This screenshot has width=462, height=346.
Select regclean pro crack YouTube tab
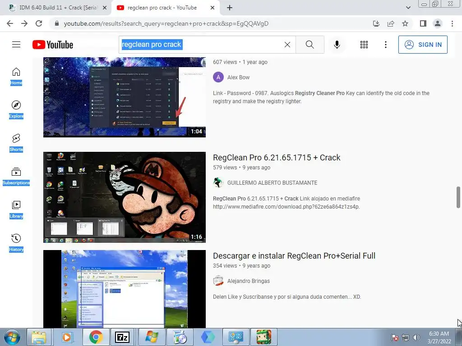pos(162,8)
